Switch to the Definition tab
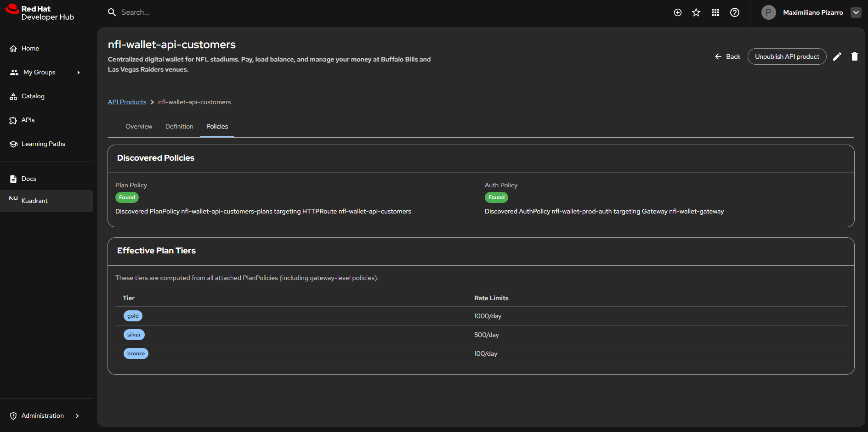868x432 pixels. pos(179,126)
